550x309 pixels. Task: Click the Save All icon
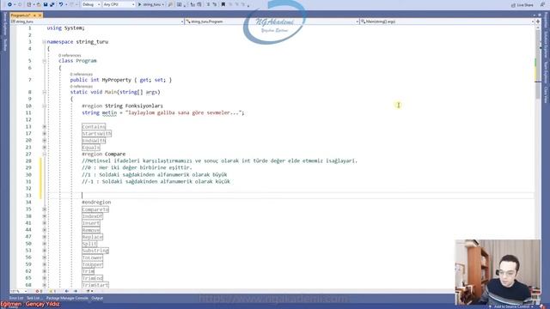tap(52, 4)
